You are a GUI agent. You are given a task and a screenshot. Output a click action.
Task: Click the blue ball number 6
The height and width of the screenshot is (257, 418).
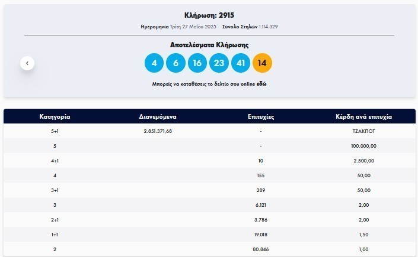176,63
